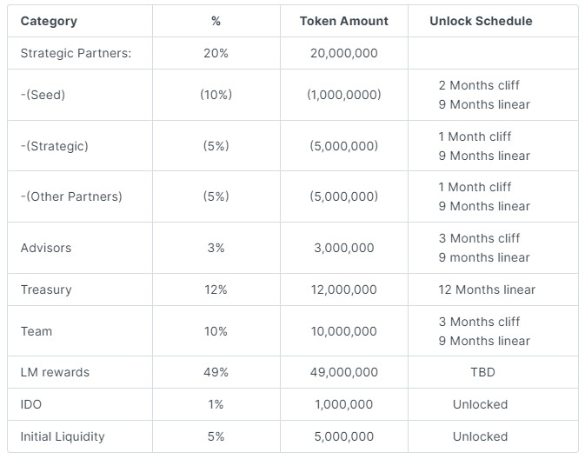585x459 pixels.
Task: Select the Treasury row label
Action: tap(46, 289)
